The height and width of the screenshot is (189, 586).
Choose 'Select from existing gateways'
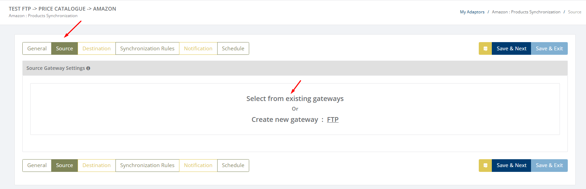(295, 99)
